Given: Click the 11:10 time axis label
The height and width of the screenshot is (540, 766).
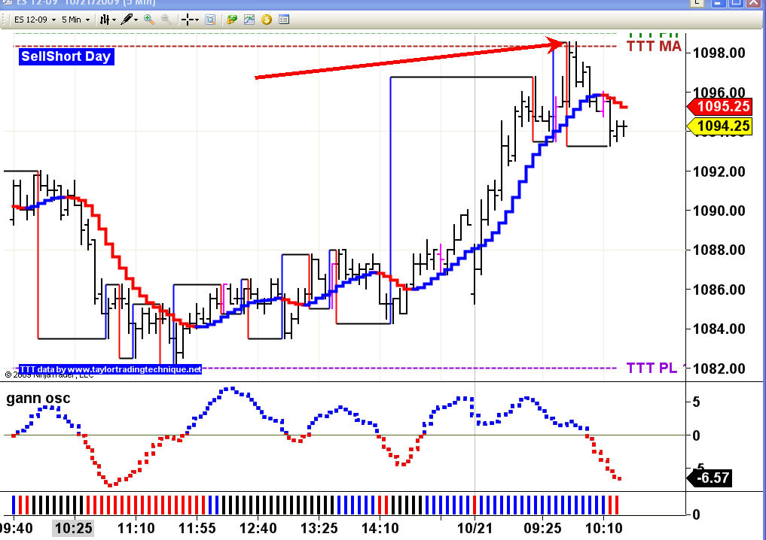Looking at the screenshot, I should tap(136, 528).
